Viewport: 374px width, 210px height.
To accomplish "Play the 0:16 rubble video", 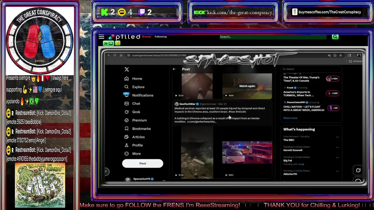I will click(x=176, y=175).
